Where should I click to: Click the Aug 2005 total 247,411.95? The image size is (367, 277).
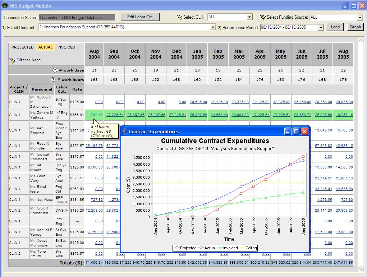click(x=343, y=263)
